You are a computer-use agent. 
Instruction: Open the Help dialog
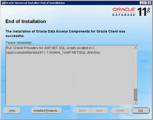[12, 111]
